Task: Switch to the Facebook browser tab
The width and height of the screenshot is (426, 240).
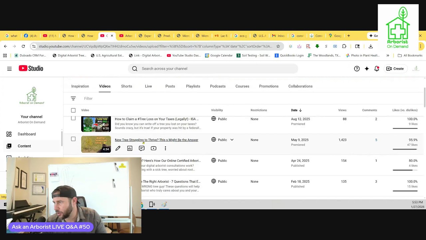Action: tap(31, 36)
